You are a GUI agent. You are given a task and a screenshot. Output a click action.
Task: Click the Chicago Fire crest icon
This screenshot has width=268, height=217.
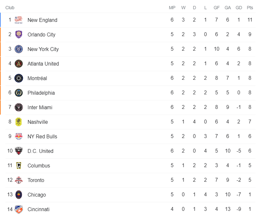tap(19, 195)
